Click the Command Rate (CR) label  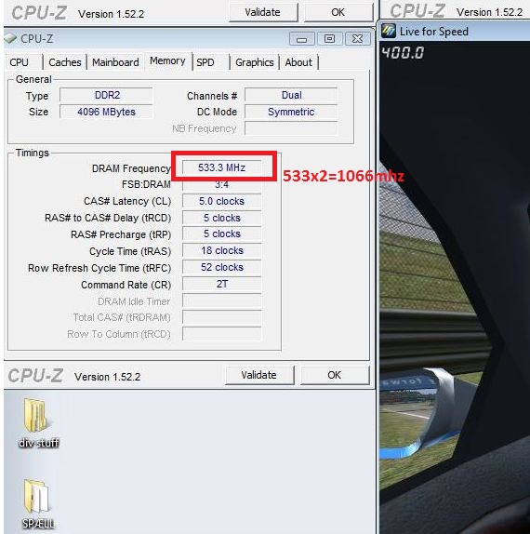tap(126, 285)
